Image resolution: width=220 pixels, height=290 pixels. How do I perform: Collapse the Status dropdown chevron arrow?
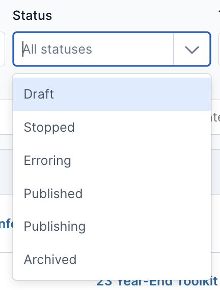click(192, 50)
